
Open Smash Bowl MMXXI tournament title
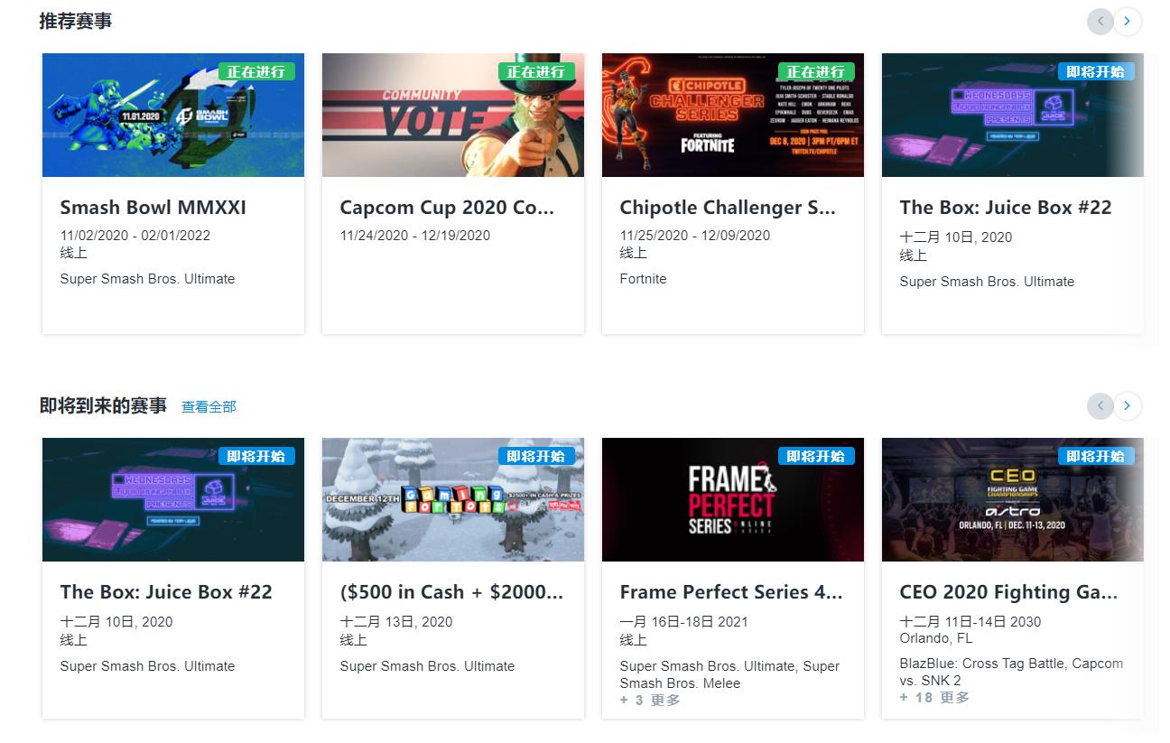(x=153, y=208)
